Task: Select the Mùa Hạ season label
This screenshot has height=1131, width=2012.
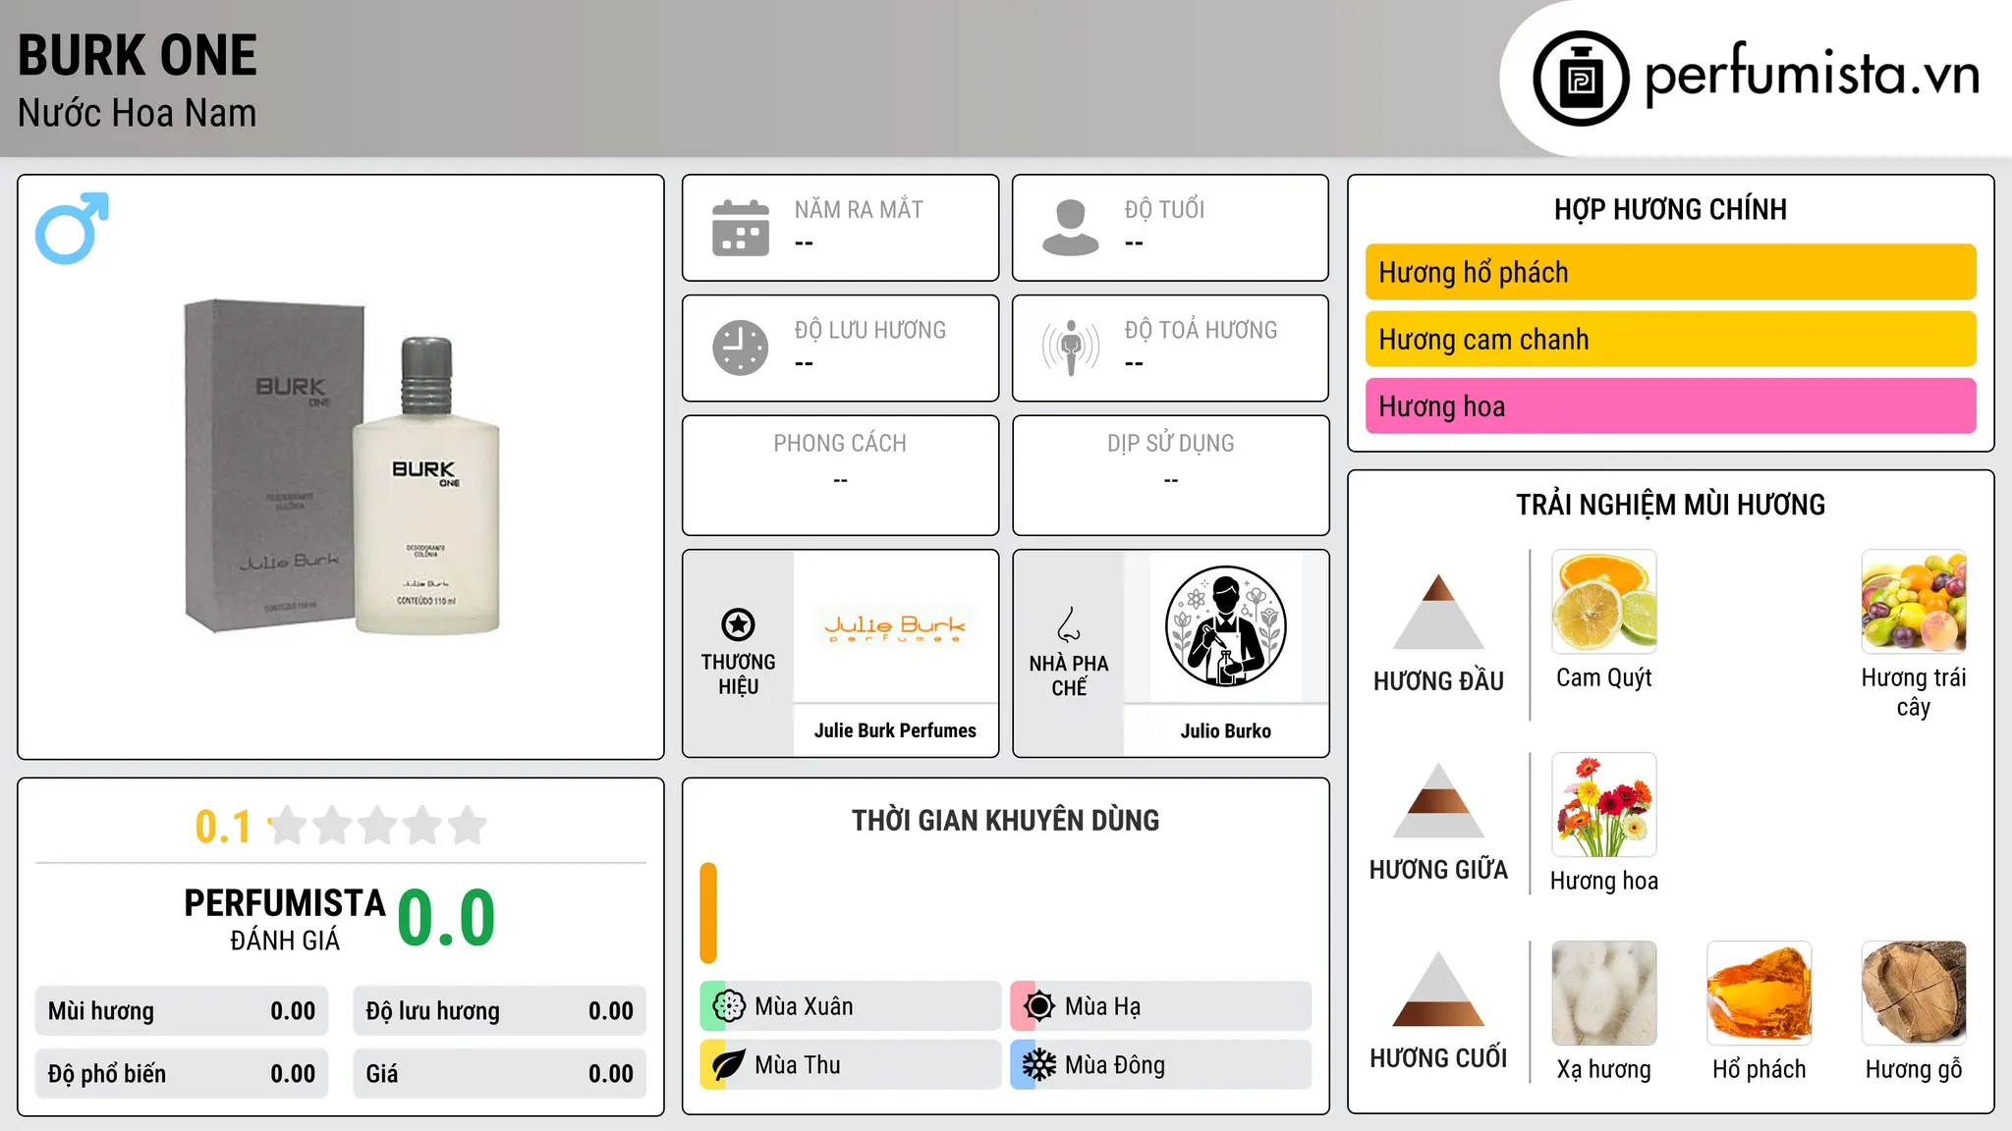Action: click(x=1103, y=1006)
